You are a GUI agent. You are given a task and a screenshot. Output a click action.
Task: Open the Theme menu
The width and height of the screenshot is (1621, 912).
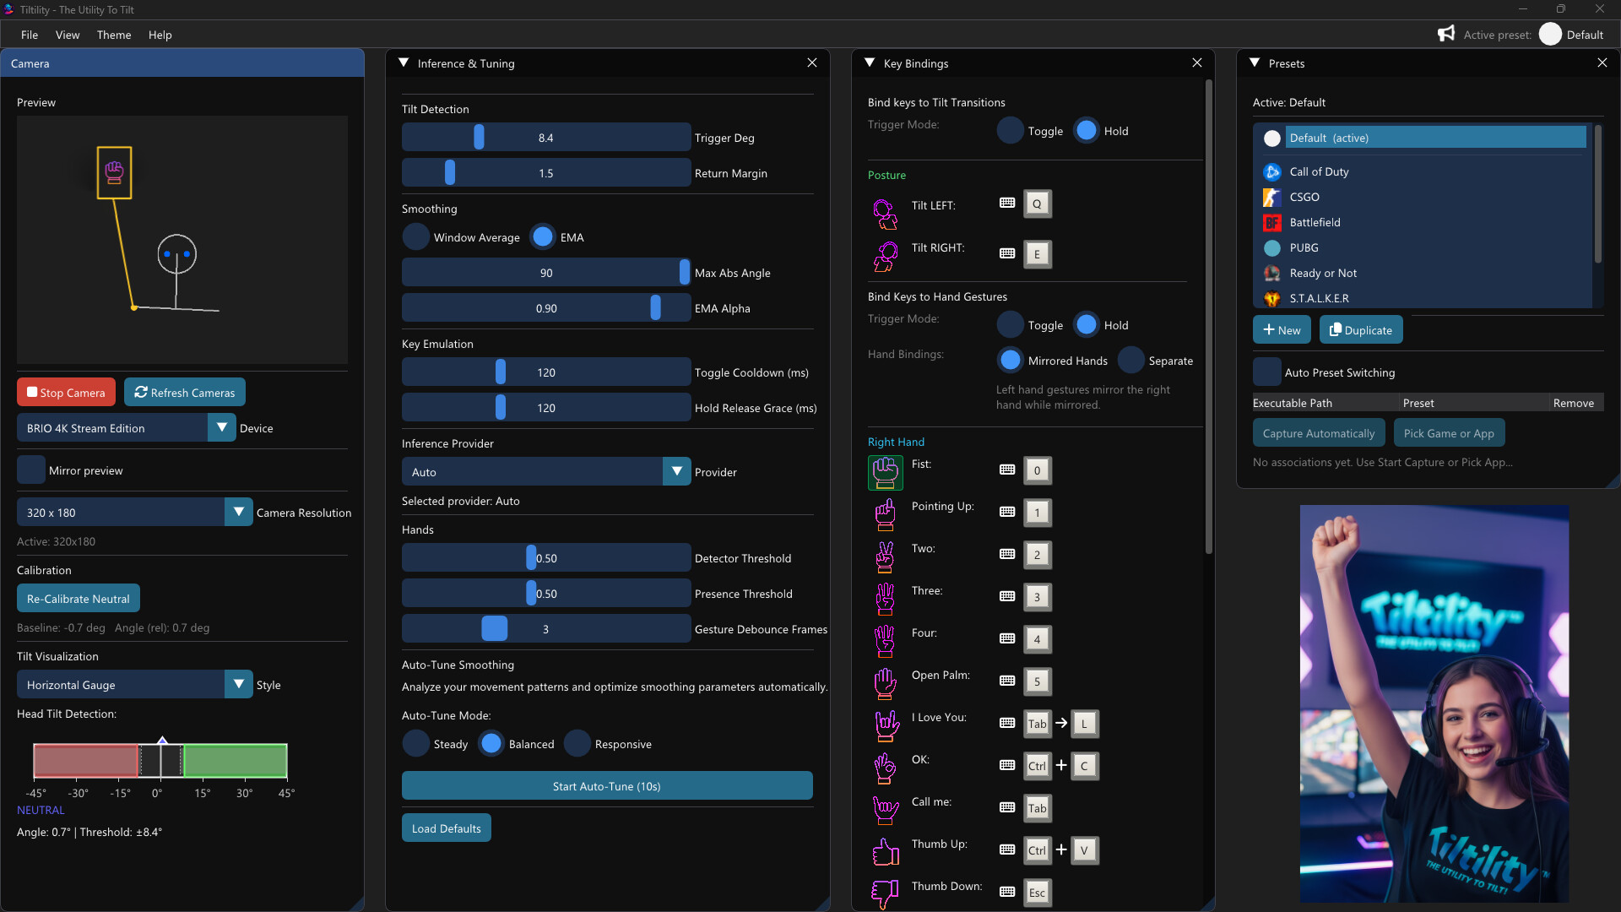click(113, 35)
